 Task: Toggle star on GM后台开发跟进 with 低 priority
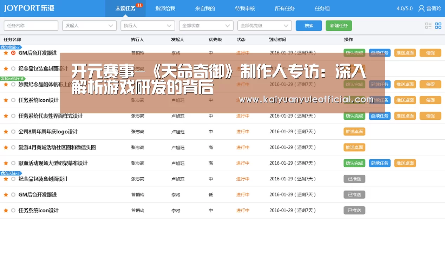(x=6, y=195)
